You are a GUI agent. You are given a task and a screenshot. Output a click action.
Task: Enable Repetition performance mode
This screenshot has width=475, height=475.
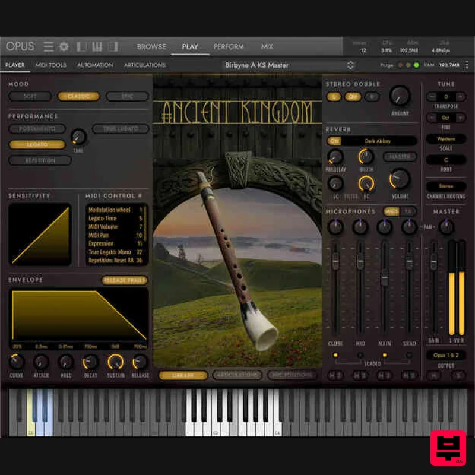40,160
